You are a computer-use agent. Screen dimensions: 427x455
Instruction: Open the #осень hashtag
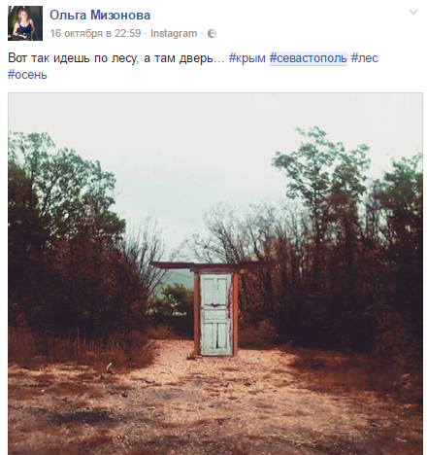click(x=27, y=75)
